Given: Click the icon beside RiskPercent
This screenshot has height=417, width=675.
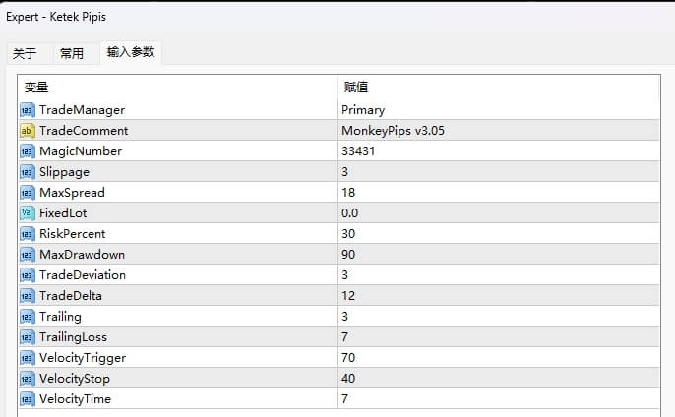Looking at the screenshot, I should pyautogui.click(x=27, y=234).
